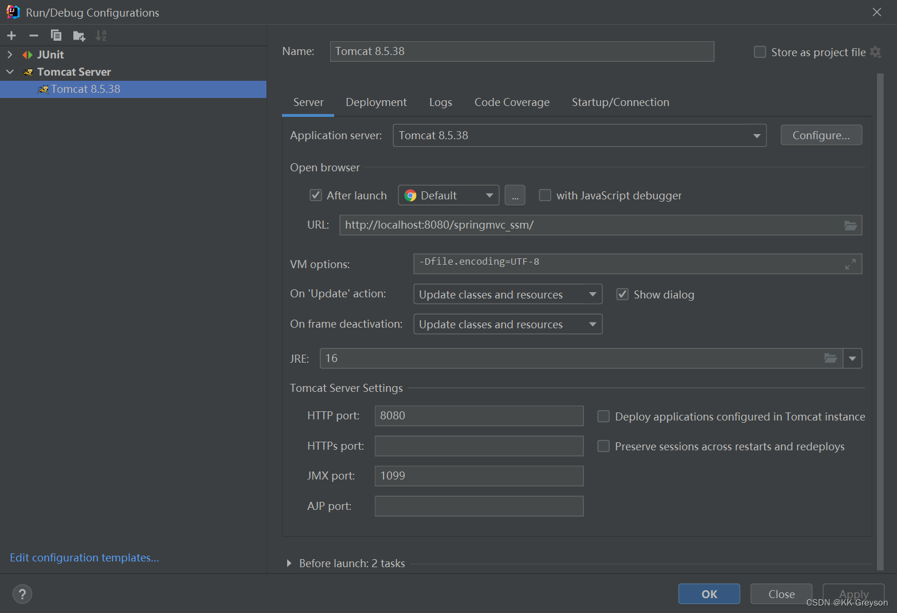The width and height of the screenshot is (897, 613).
Task: Click the Name input field
Action: pyautogui.click(x=522, y=52)
